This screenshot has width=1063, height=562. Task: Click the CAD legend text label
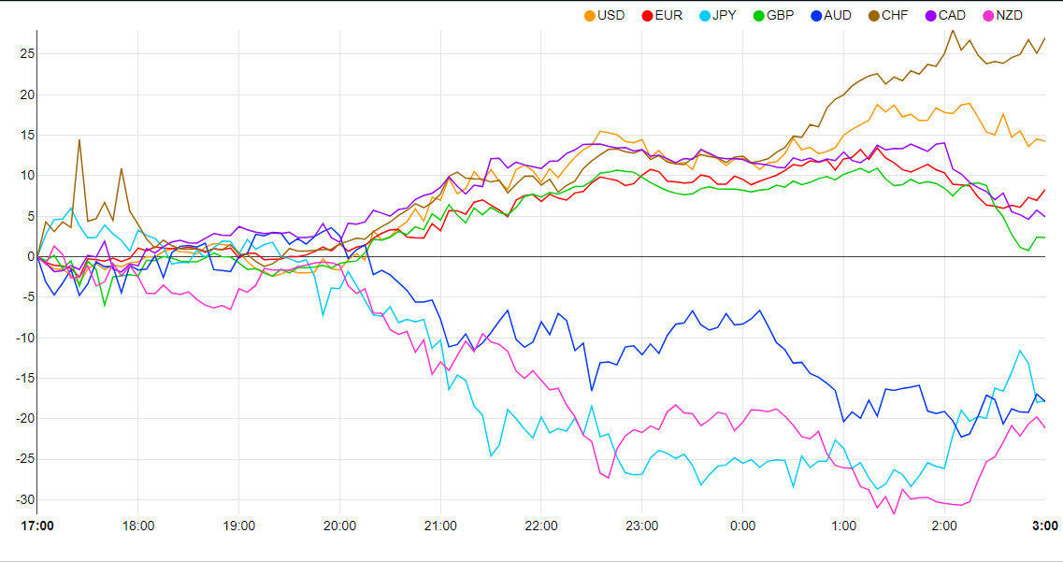coord(953,15)
